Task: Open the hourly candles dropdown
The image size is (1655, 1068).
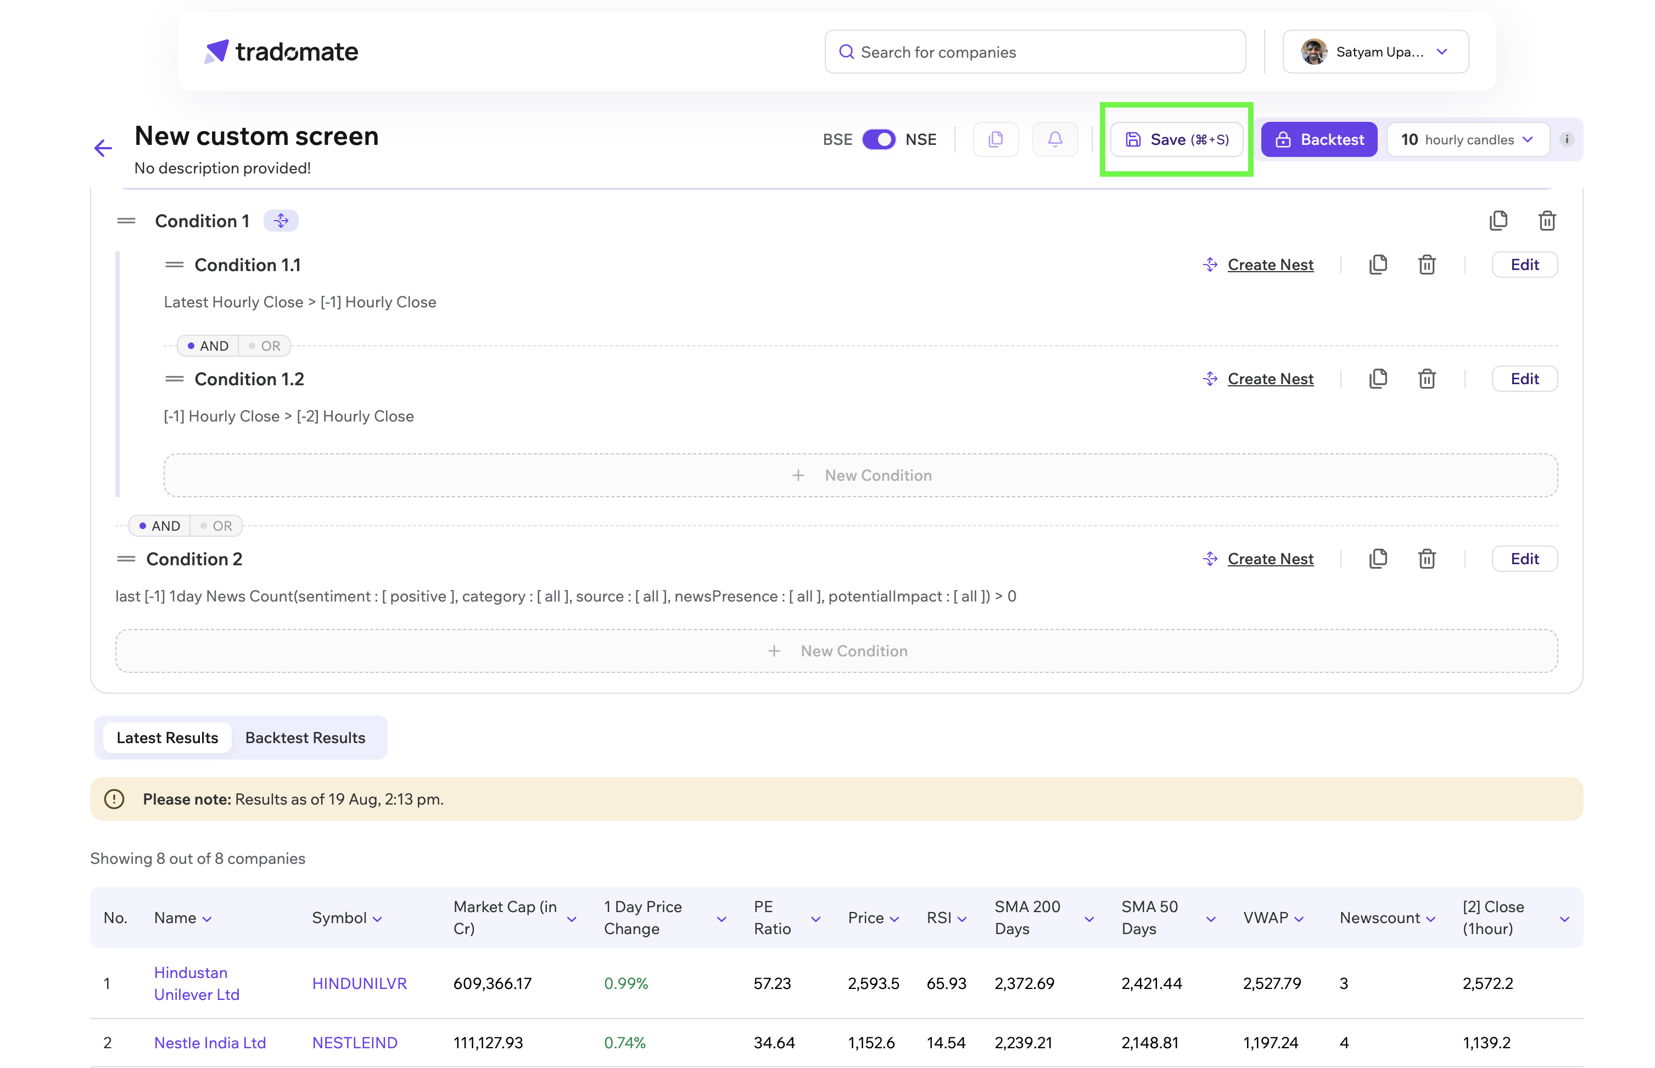Action: [1467, 139]
